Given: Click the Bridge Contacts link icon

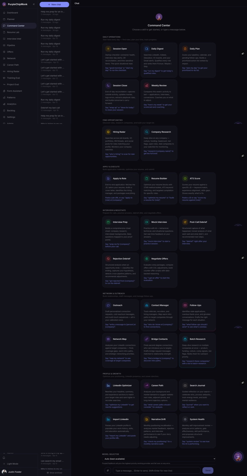Looking at the screenshot, I should coord(147,339).
